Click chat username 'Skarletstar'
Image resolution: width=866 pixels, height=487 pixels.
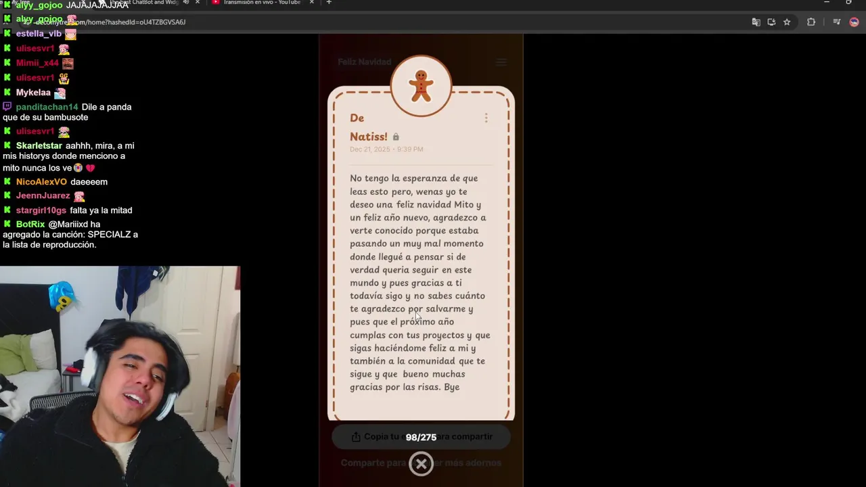[39, 146]
